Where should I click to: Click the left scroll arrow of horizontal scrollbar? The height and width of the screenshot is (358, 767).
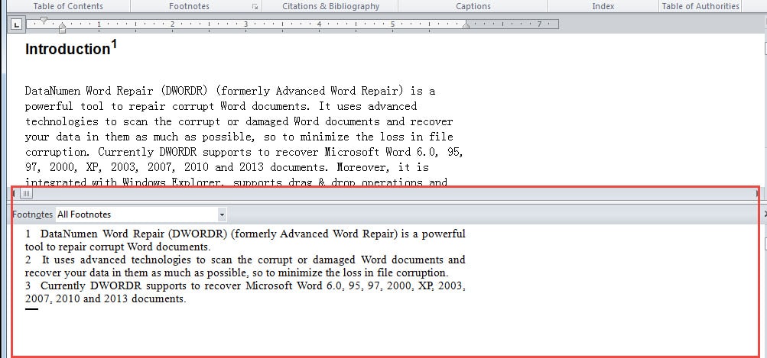[13, 194]
